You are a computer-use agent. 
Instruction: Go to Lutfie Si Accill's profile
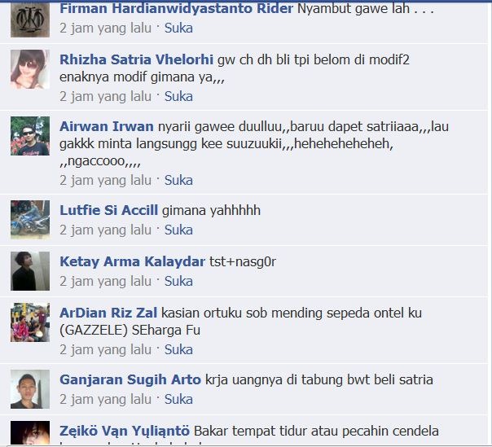tap(108, 210)
